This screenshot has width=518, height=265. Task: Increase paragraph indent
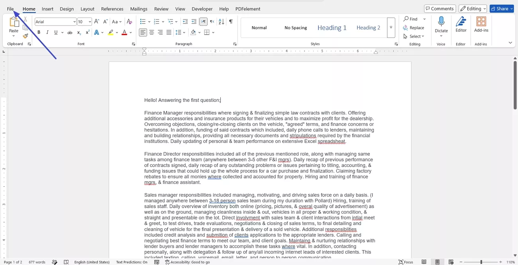(x=194, y=22)
